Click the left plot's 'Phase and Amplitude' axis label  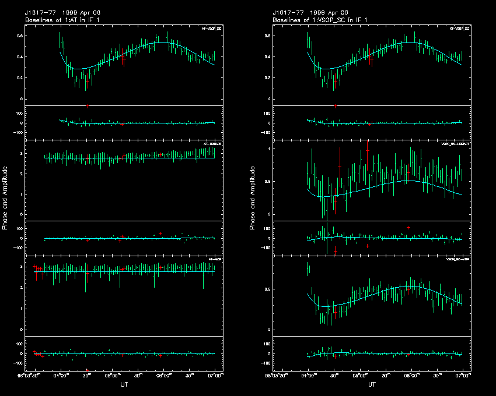[x=5, y=198]
